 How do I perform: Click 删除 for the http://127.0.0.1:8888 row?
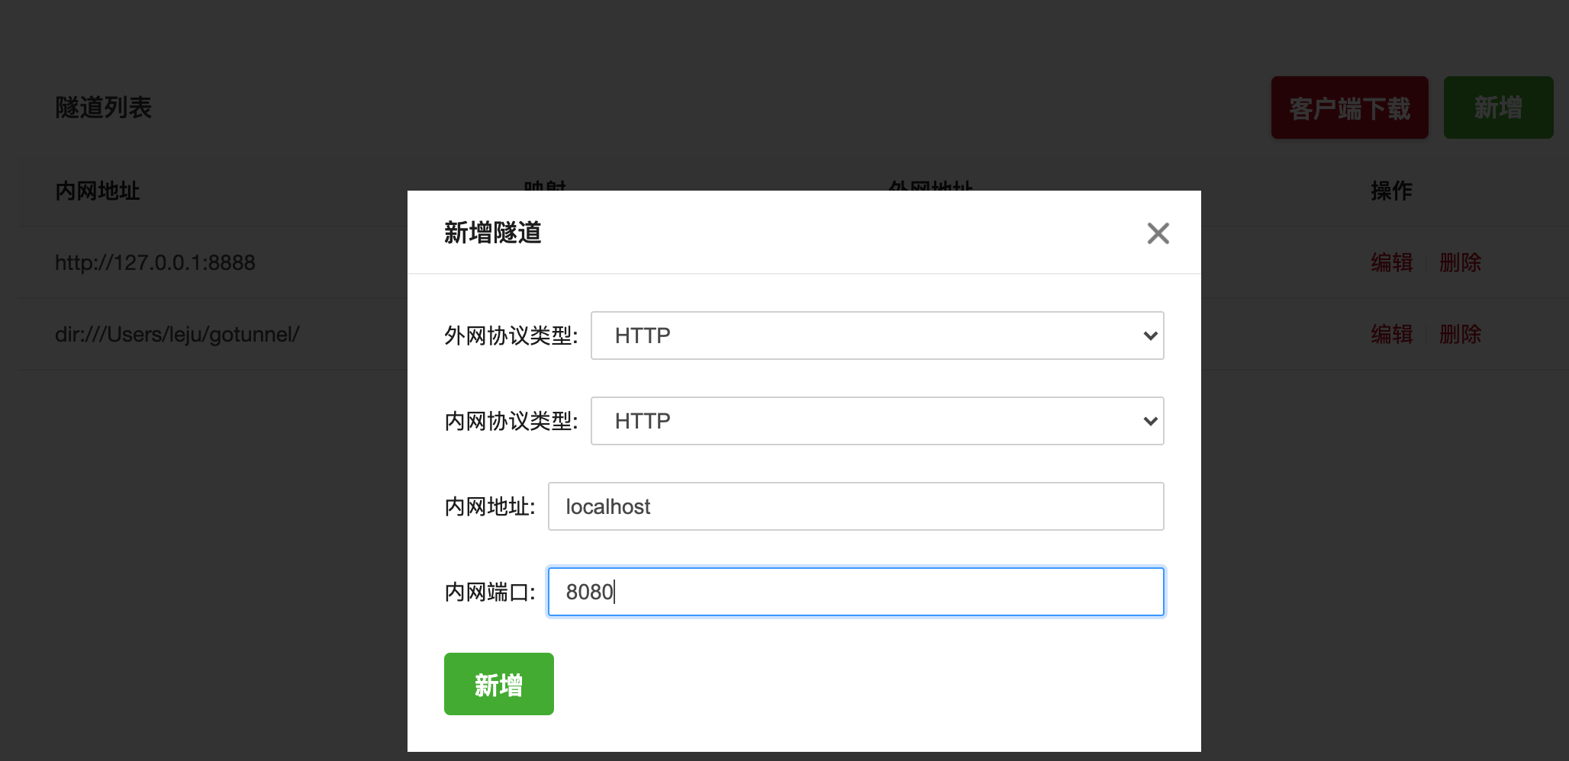(1460, 262)
